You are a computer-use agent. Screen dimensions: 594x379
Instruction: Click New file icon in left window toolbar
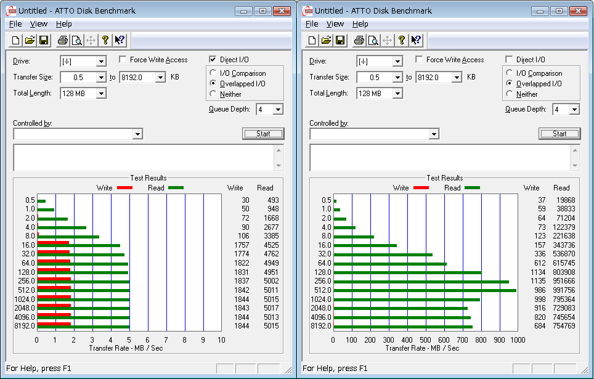click(16, 41)
